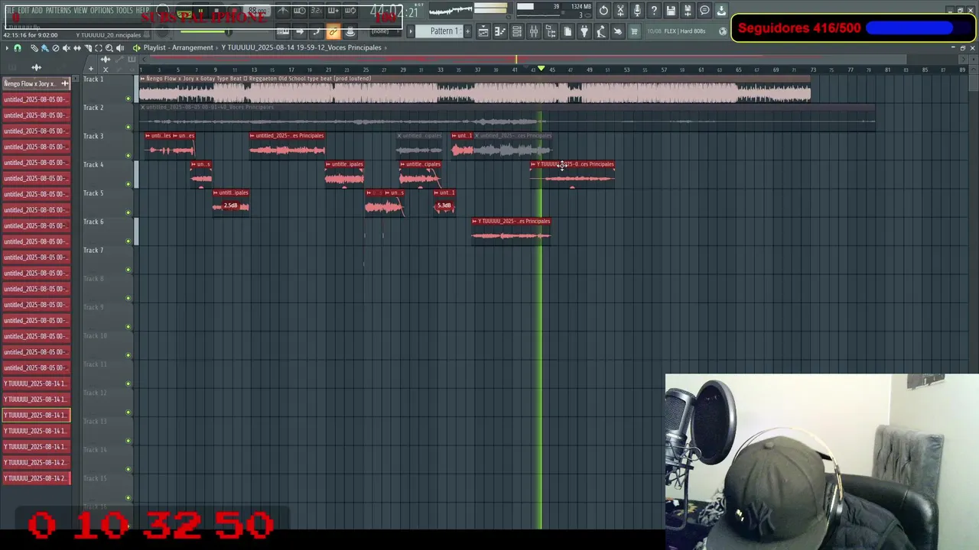Toggle the 3-2-1 recording countdown

coord(317,10)
